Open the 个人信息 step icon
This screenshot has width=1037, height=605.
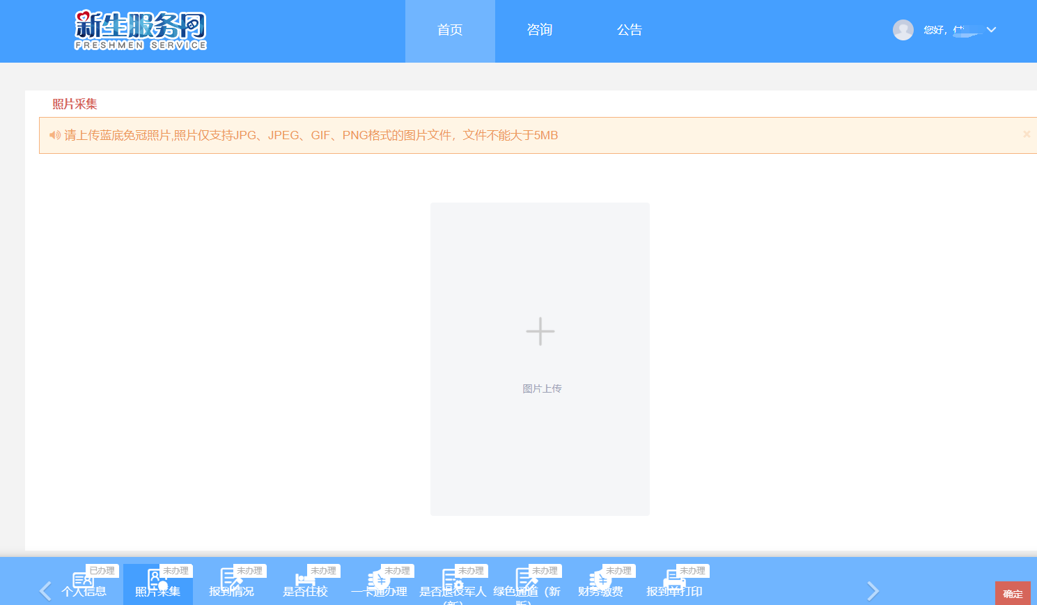(84, 579)
